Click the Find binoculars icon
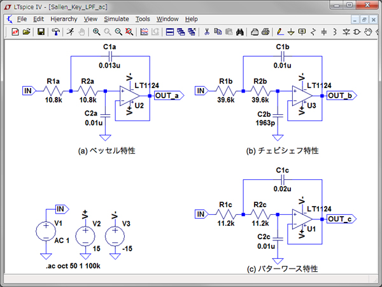This screenshot has height=287, width=382. click(x=240, y=31)
